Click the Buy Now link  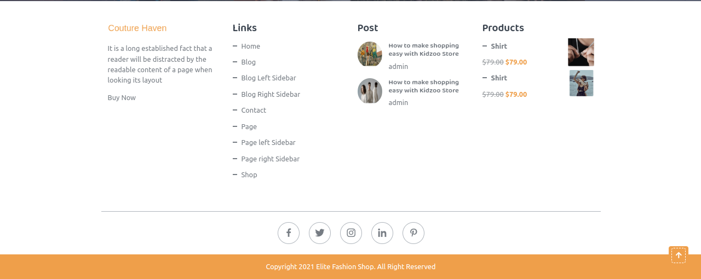point(122,98)
